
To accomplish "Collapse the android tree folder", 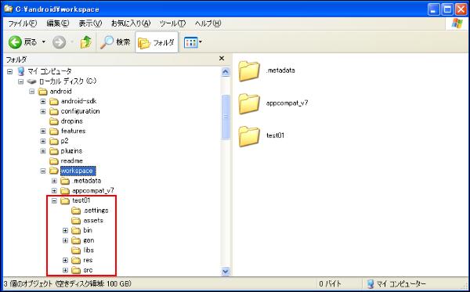I will point(32,92).
